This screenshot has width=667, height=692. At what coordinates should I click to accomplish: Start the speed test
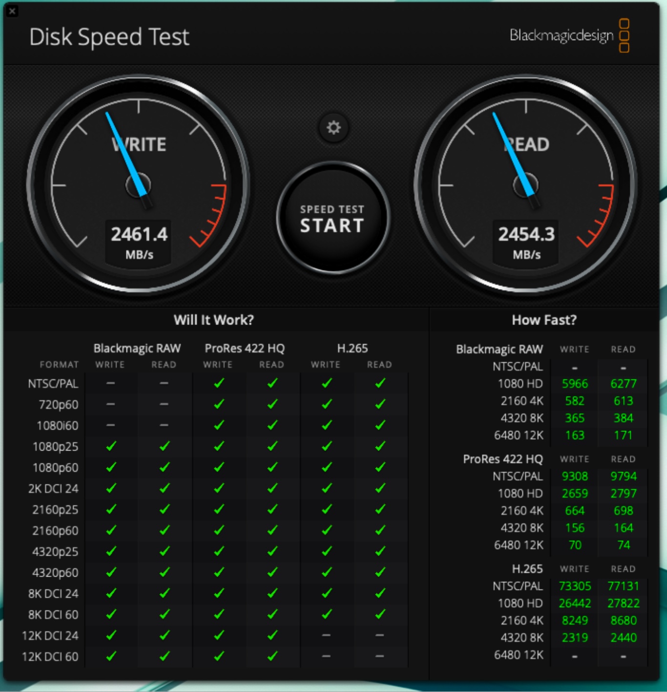(333, 218)
